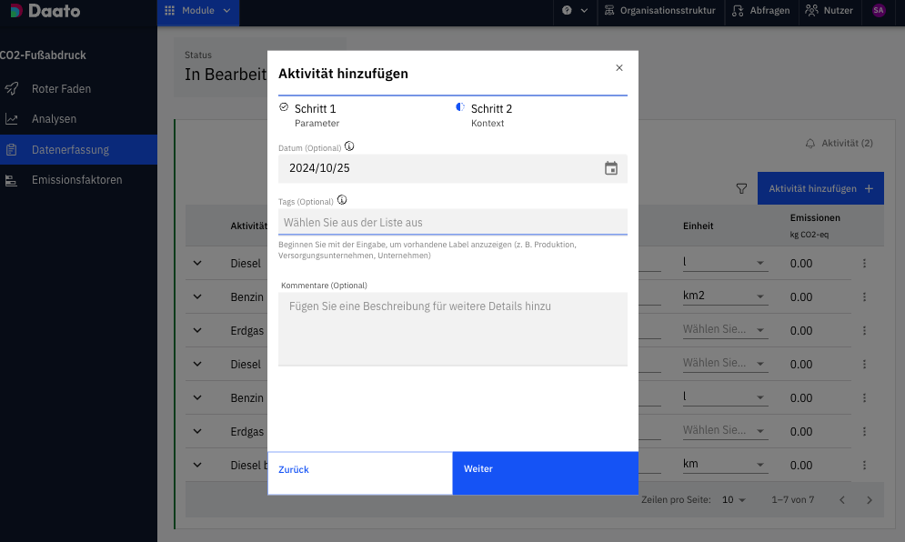Image resolution: width=905 pixels, height=542 pixels.
Task: Open the calendar date picker icon
Action: pos(610,168)
